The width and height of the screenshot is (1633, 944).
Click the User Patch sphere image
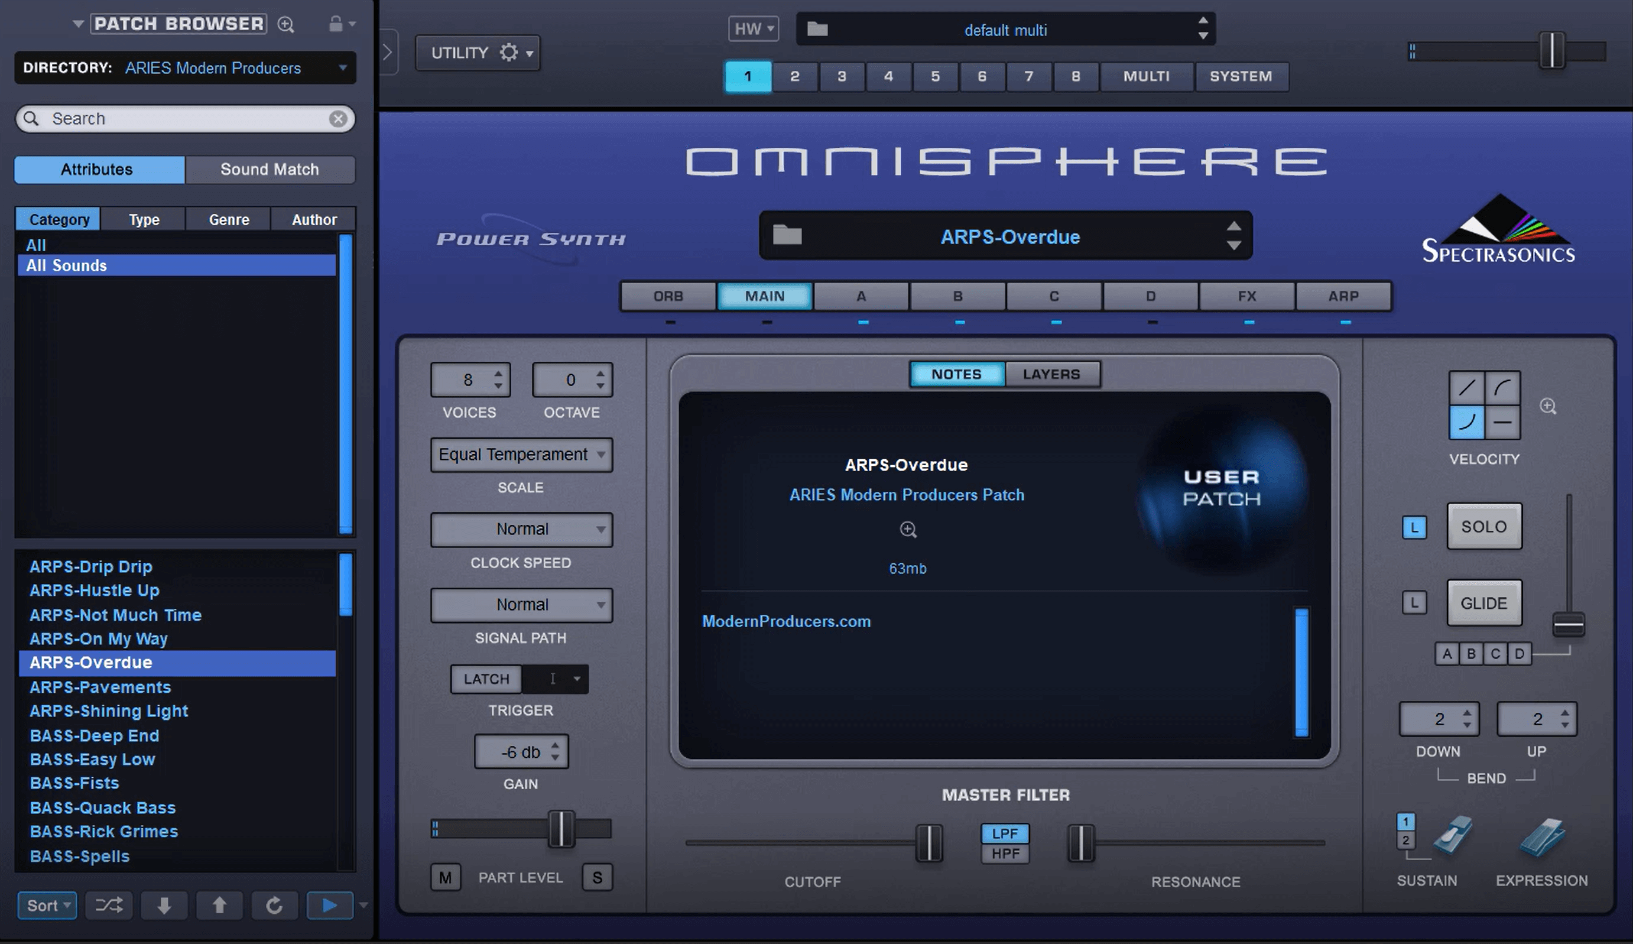(1222, 491)
